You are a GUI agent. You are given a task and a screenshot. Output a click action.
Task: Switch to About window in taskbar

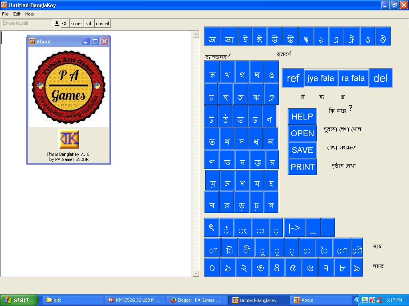(x=321, y=300)
